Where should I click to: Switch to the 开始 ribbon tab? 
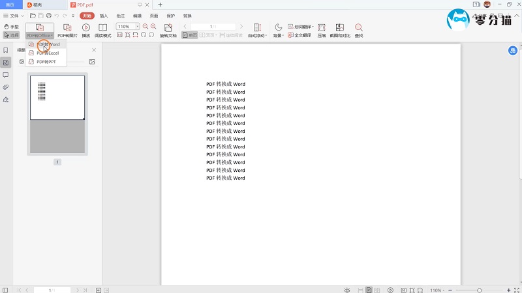point(87,16)
